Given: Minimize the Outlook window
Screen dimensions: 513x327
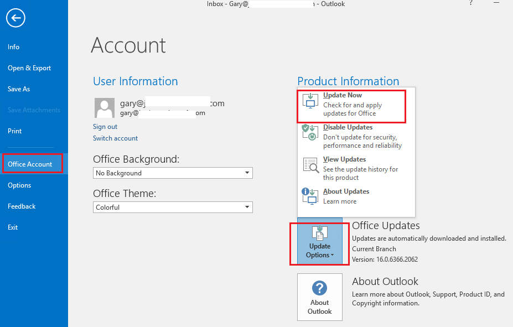Looking at the screenshot, I should pos(496,3).
